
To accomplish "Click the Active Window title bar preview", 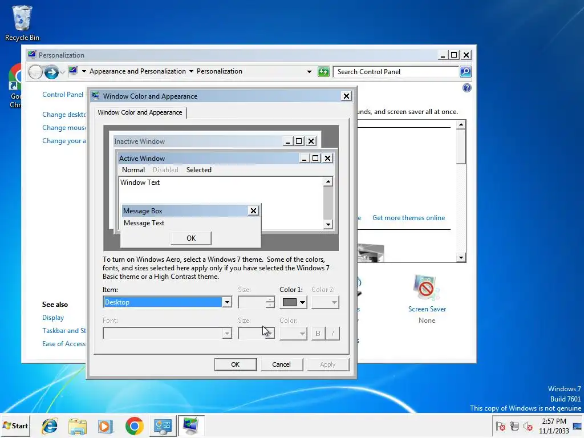I will (209, 159).
